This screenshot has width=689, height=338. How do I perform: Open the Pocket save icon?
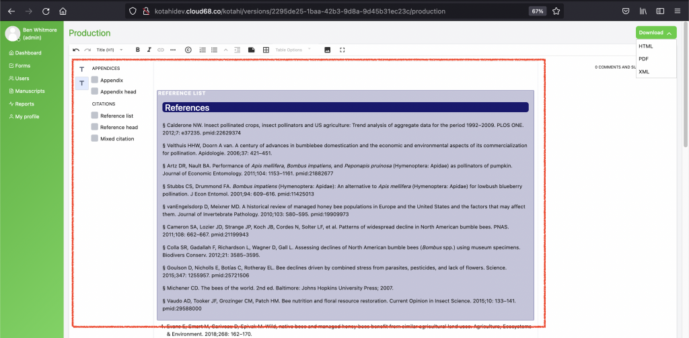pyautogui.click(x=626, y=11)
